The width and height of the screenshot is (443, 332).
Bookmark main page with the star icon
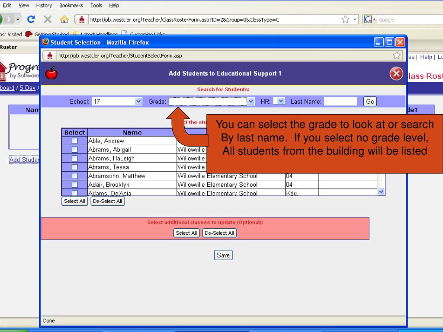tap(345, 19)
